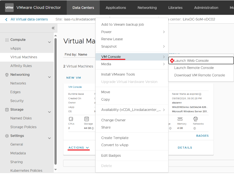The height and width of the screenshot is (174, 234).
Task: Click the Networks globe icon on the VM card
Action: pyautogui.click(x=195, y=119)
